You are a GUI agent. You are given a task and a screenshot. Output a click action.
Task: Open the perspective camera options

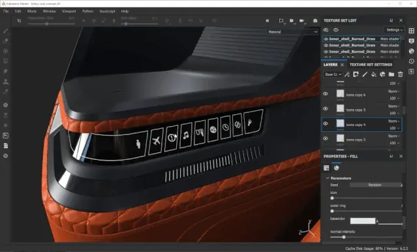(292, 21)
